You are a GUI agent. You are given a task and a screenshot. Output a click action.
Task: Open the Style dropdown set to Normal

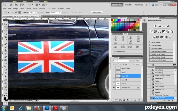pos(56,12)
